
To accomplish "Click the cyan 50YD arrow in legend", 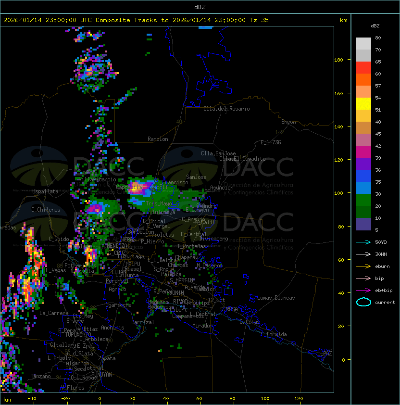I will coord(363,242).
